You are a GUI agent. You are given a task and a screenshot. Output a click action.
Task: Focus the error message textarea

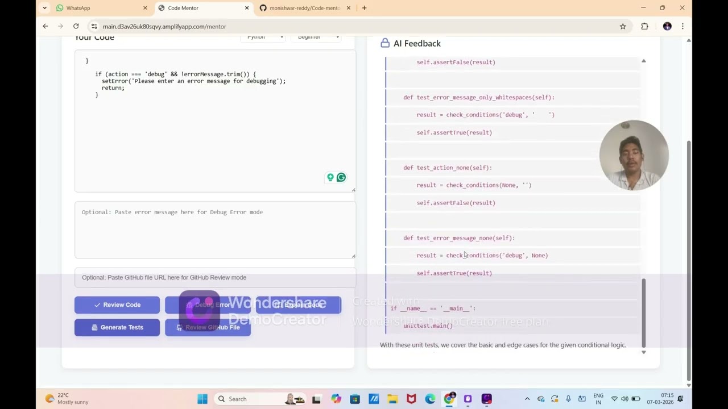(215, 230)
